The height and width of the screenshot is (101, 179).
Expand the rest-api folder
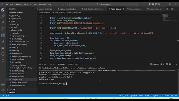13,27
